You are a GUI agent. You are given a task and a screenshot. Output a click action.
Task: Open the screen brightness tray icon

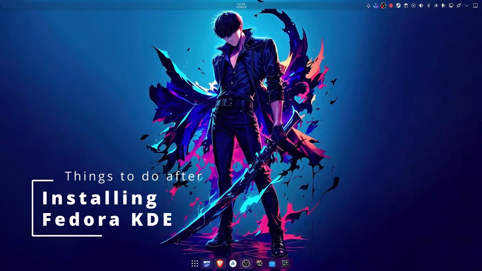click(x=436, y=6)
